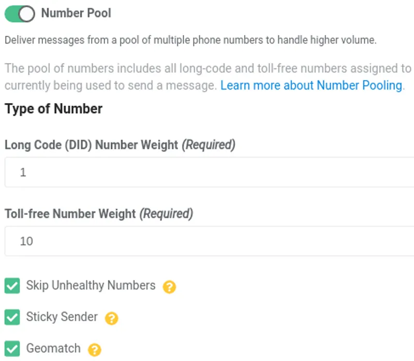The image size is (414, 361).
Task: Click the Toll-free weight field showing 10
Action: 155,241
